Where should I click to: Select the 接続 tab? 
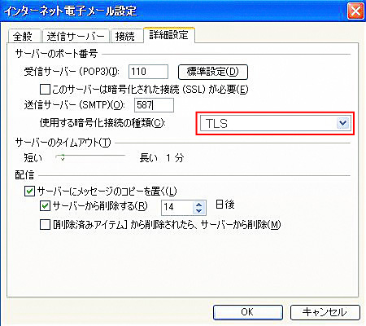tap(125, 37)
